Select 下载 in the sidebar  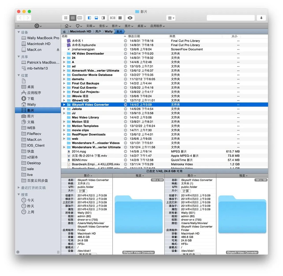coord(31,99)
